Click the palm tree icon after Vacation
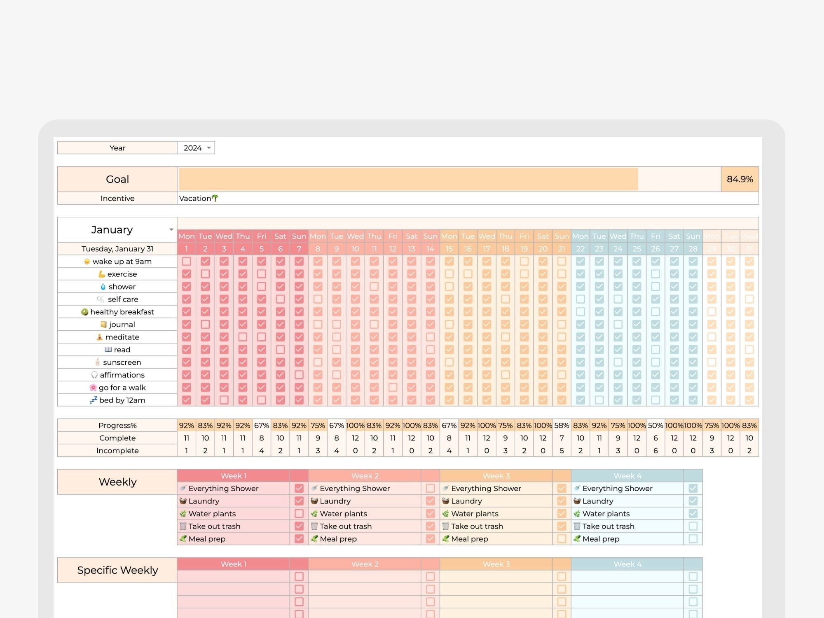Viewport: 824px width, 618px height. 215,198
